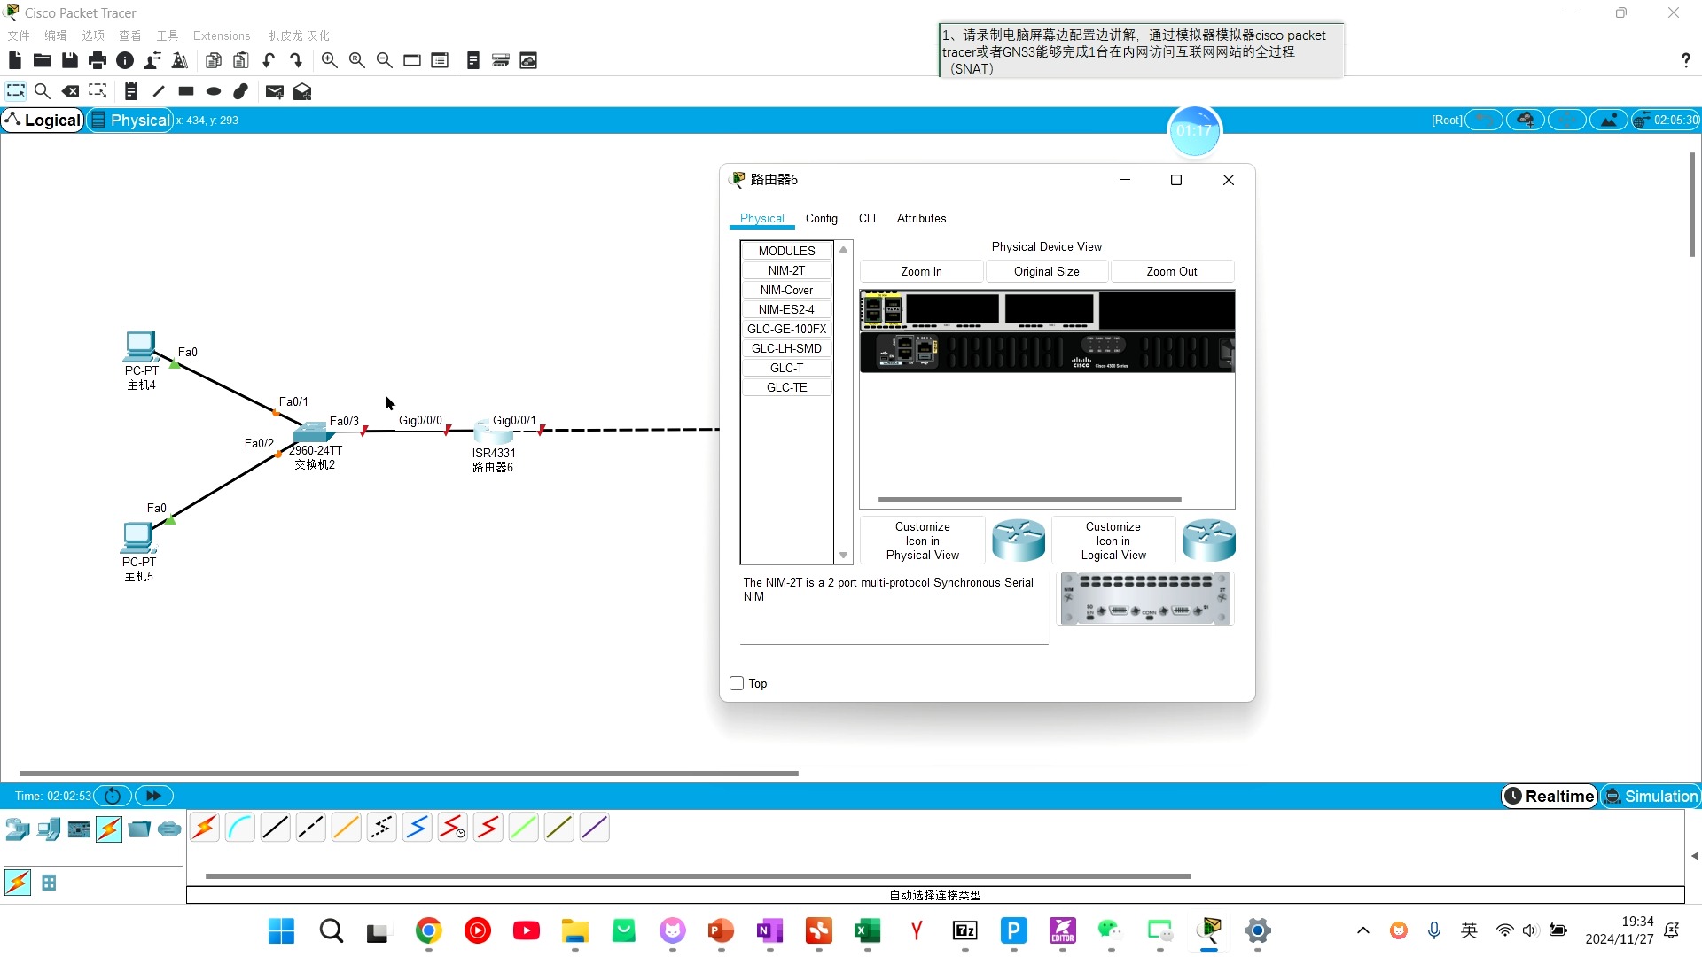The image size is (1702, 957).
Task: Fast forward simulation time
Action: [x=153, y=796]
